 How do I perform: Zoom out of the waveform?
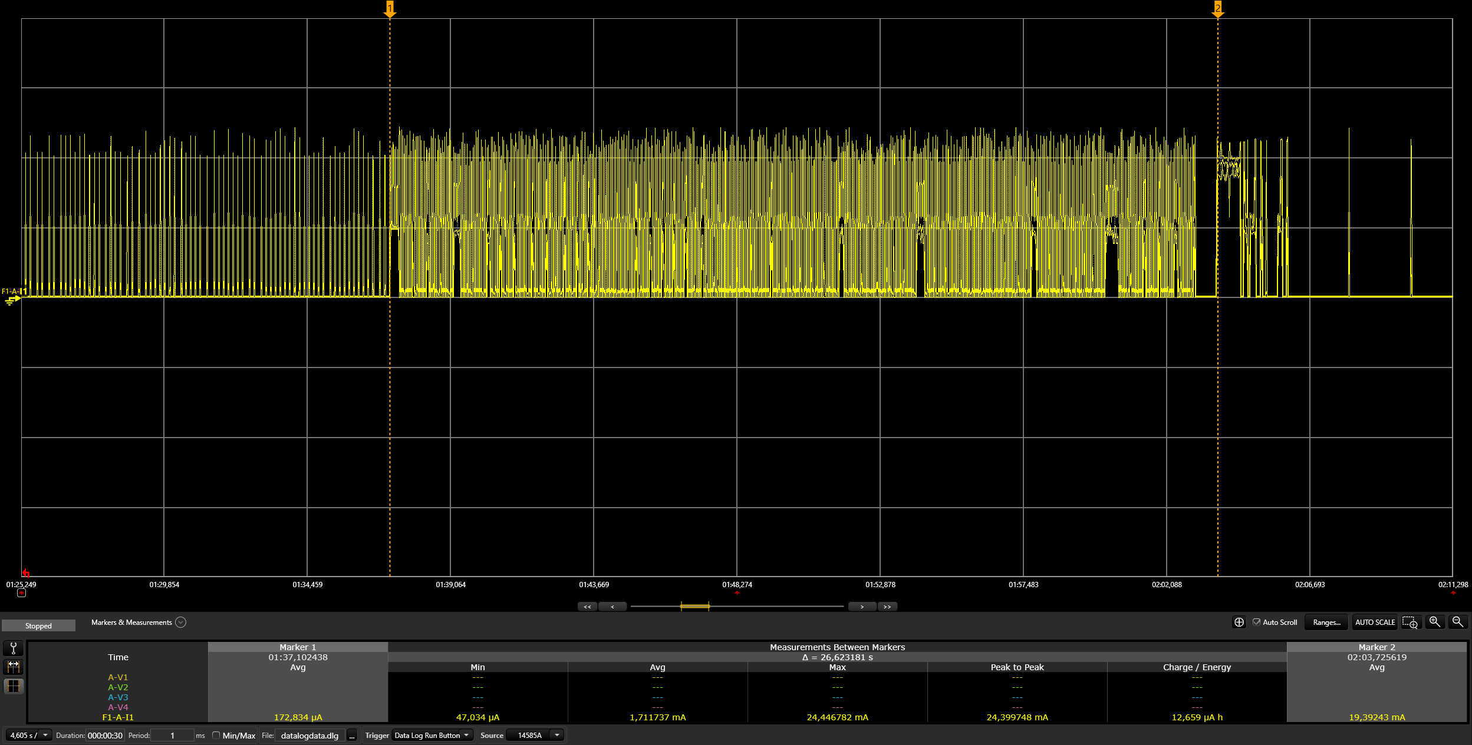[1458, 622]
